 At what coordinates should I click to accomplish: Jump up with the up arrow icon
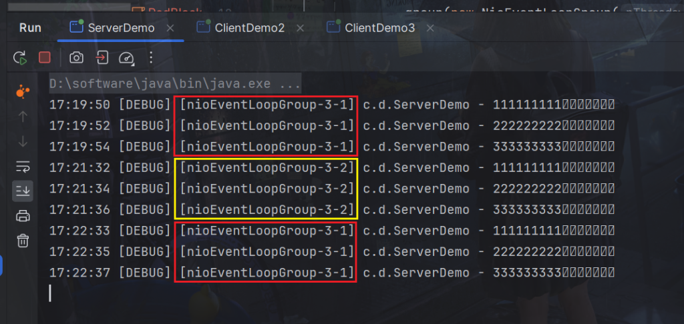click(23, 116)
